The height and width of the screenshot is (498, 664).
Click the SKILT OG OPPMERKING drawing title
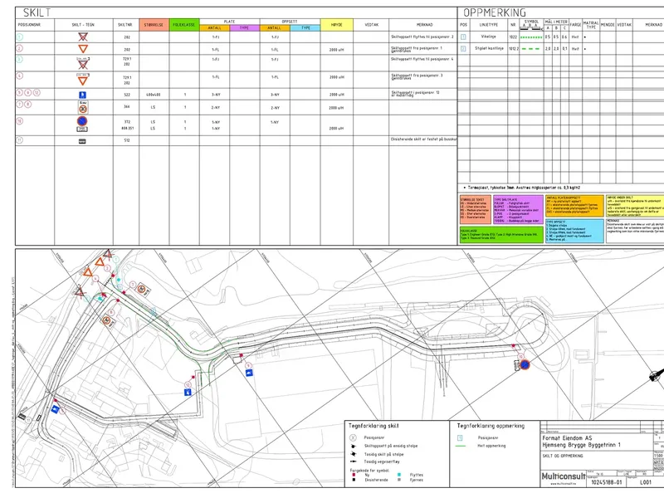(563, 456)
